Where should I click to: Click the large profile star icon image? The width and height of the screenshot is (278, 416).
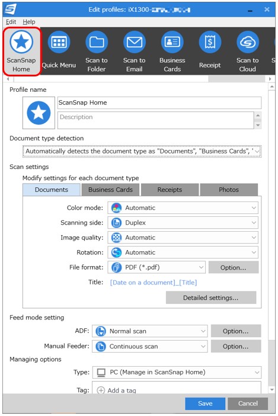click(x=39, y=113)
